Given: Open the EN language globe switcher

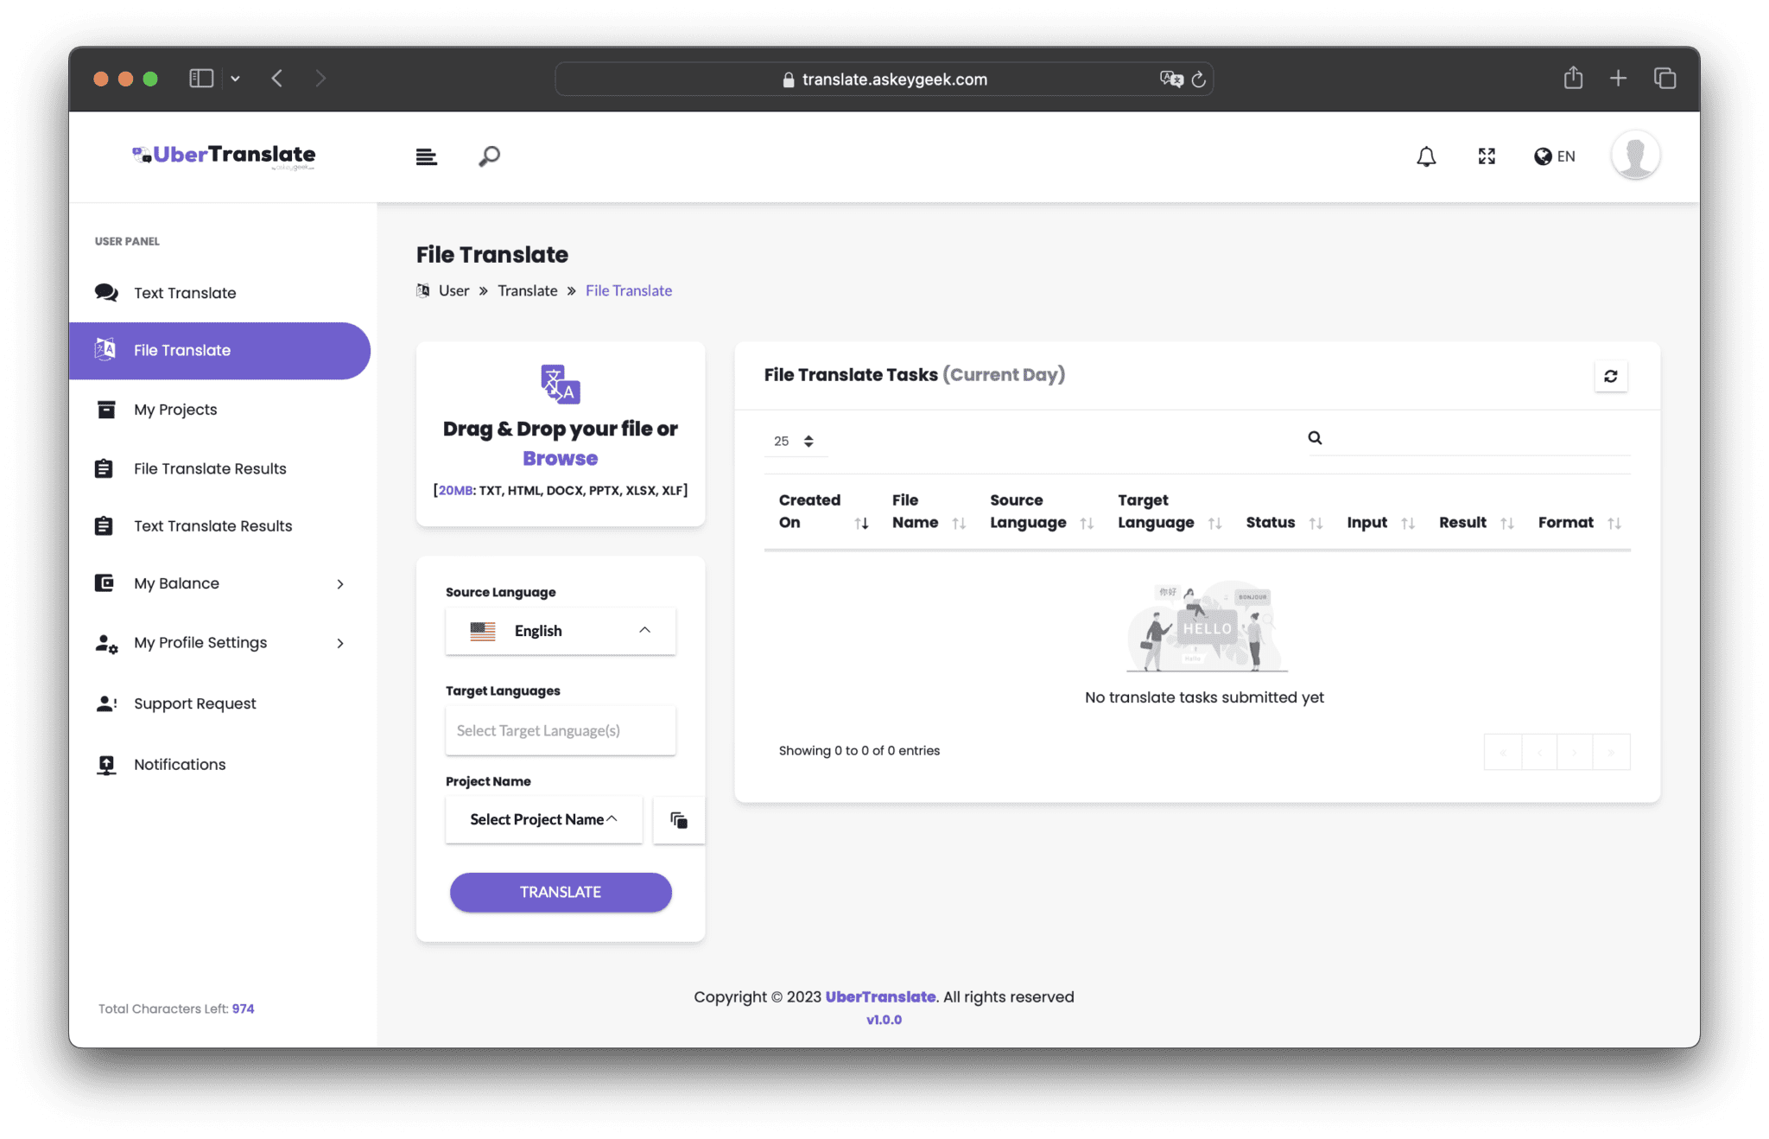Looking at the screenshot, I should click(1554, 156).
